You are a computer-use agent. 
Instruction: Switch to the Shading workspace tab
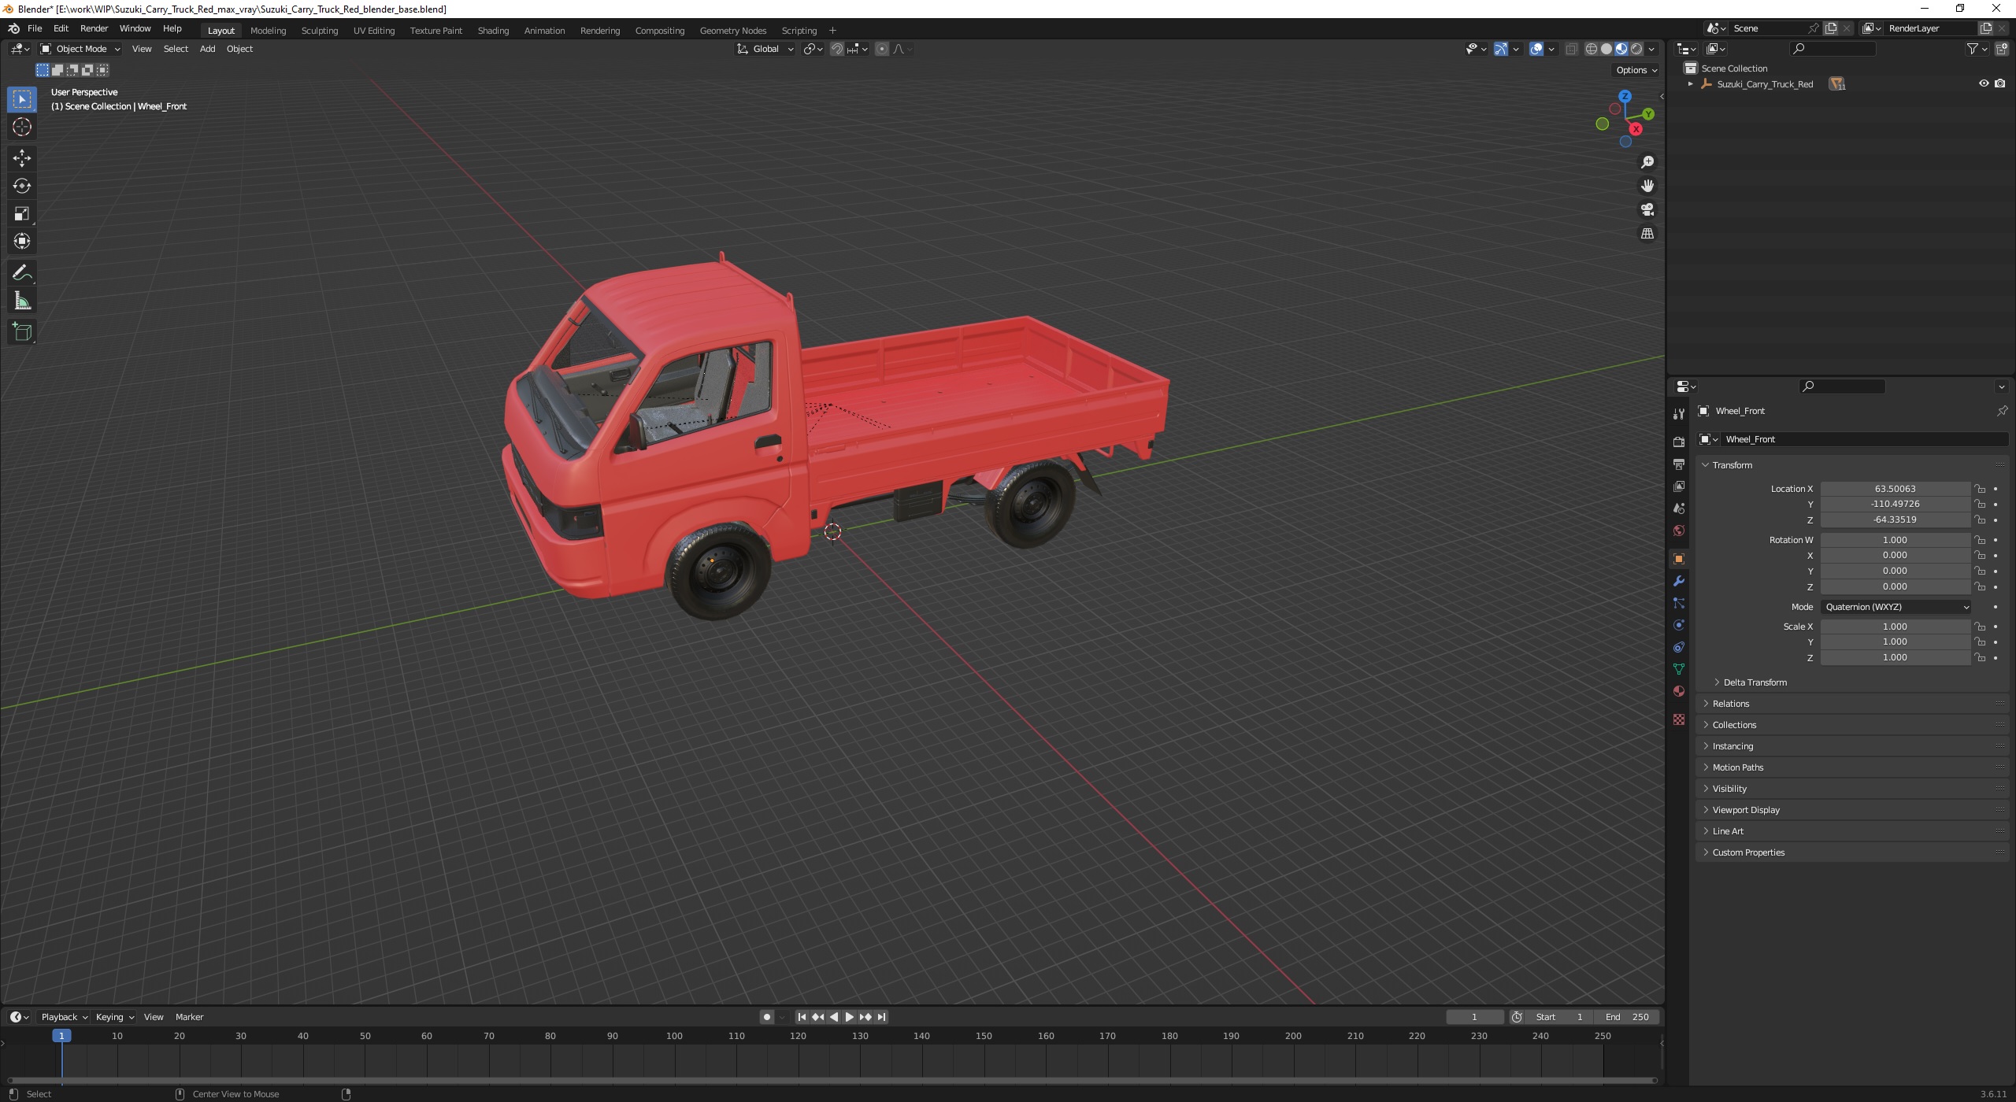pos(493,31)
